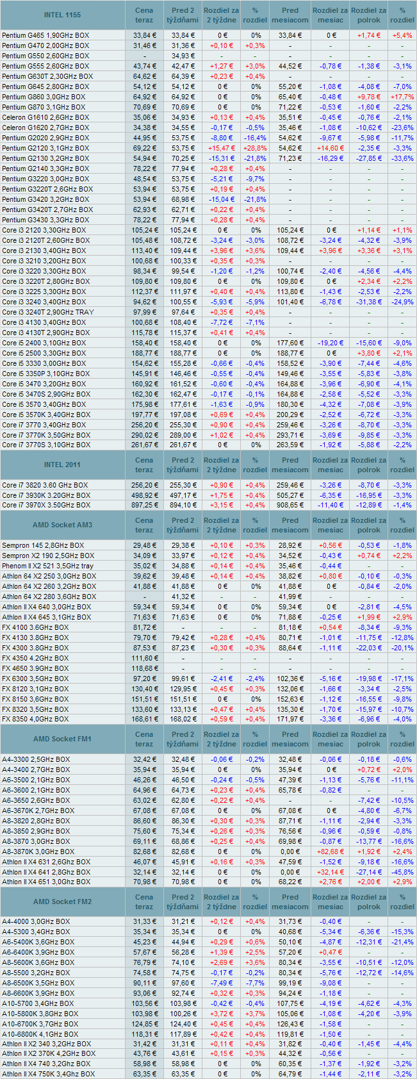The height and width of the screenshot is (1079, 417).
Task: Click the AMD Socket FM2 section header
Action: pyautogui.click(x=62, y=902)
